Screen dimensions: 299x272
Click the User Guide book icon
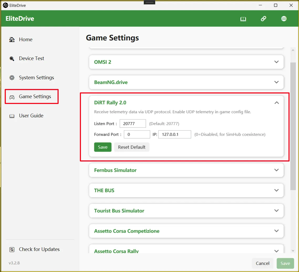12,116
